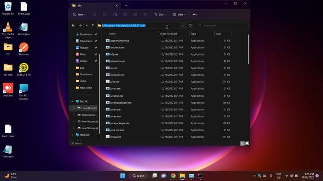Open SoapUI 5.7.0 desktop shortcut

click(24, 69)
